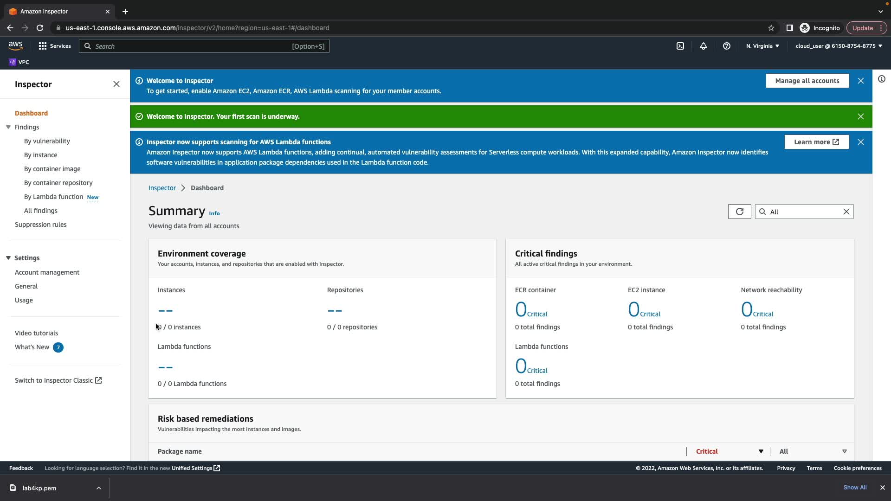
Task: Open Account management settings page
Action: [47, 272]
